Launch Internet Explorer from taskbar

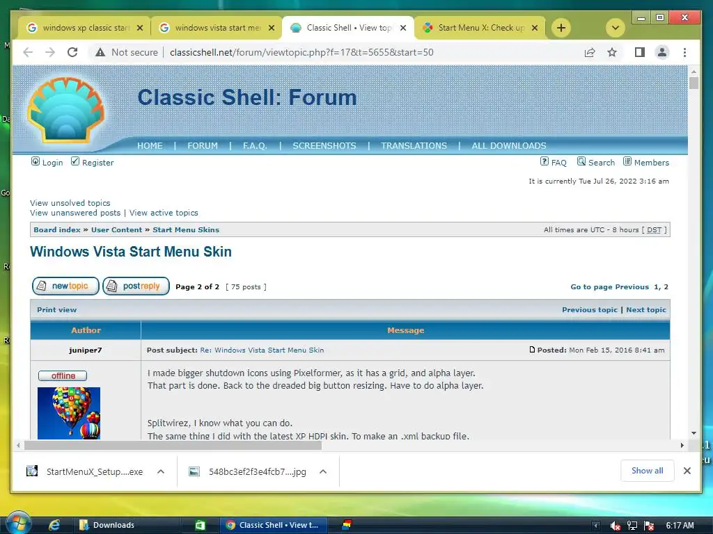pos(54,525)
